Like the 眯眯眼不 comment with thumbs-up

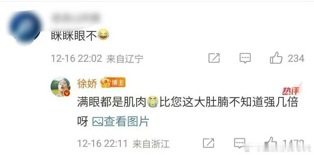[x=276, y=58]
